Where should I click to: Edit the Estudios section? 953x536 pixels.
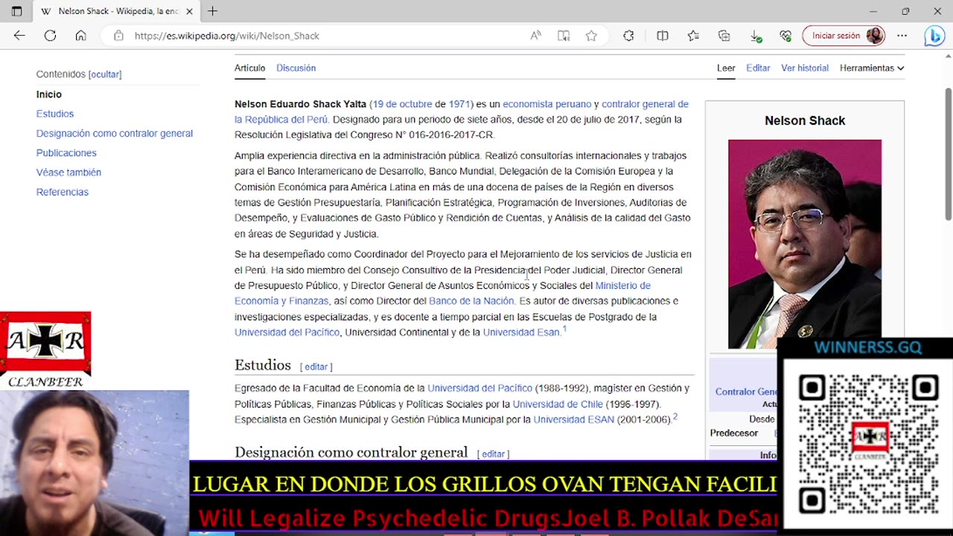click(x=316, y=367)
